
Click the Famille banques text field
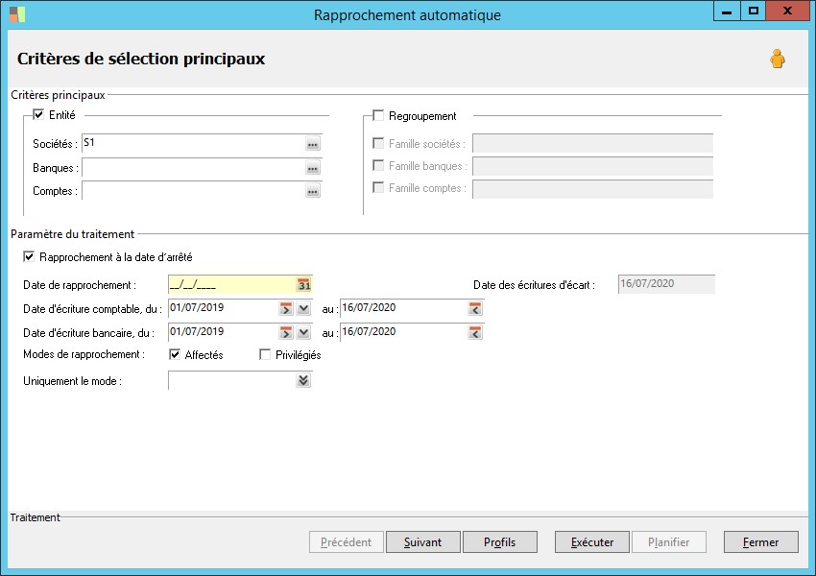pyautogui.click(x=592, y=166)
